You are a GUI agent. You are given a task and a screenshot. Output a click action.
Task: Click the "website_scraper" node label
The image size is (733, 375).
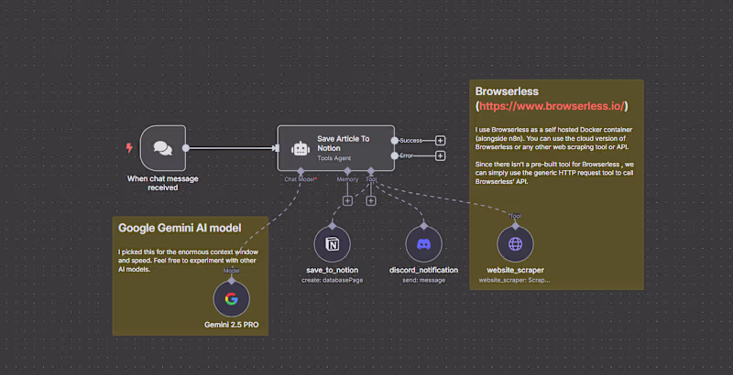coord(515,270)
